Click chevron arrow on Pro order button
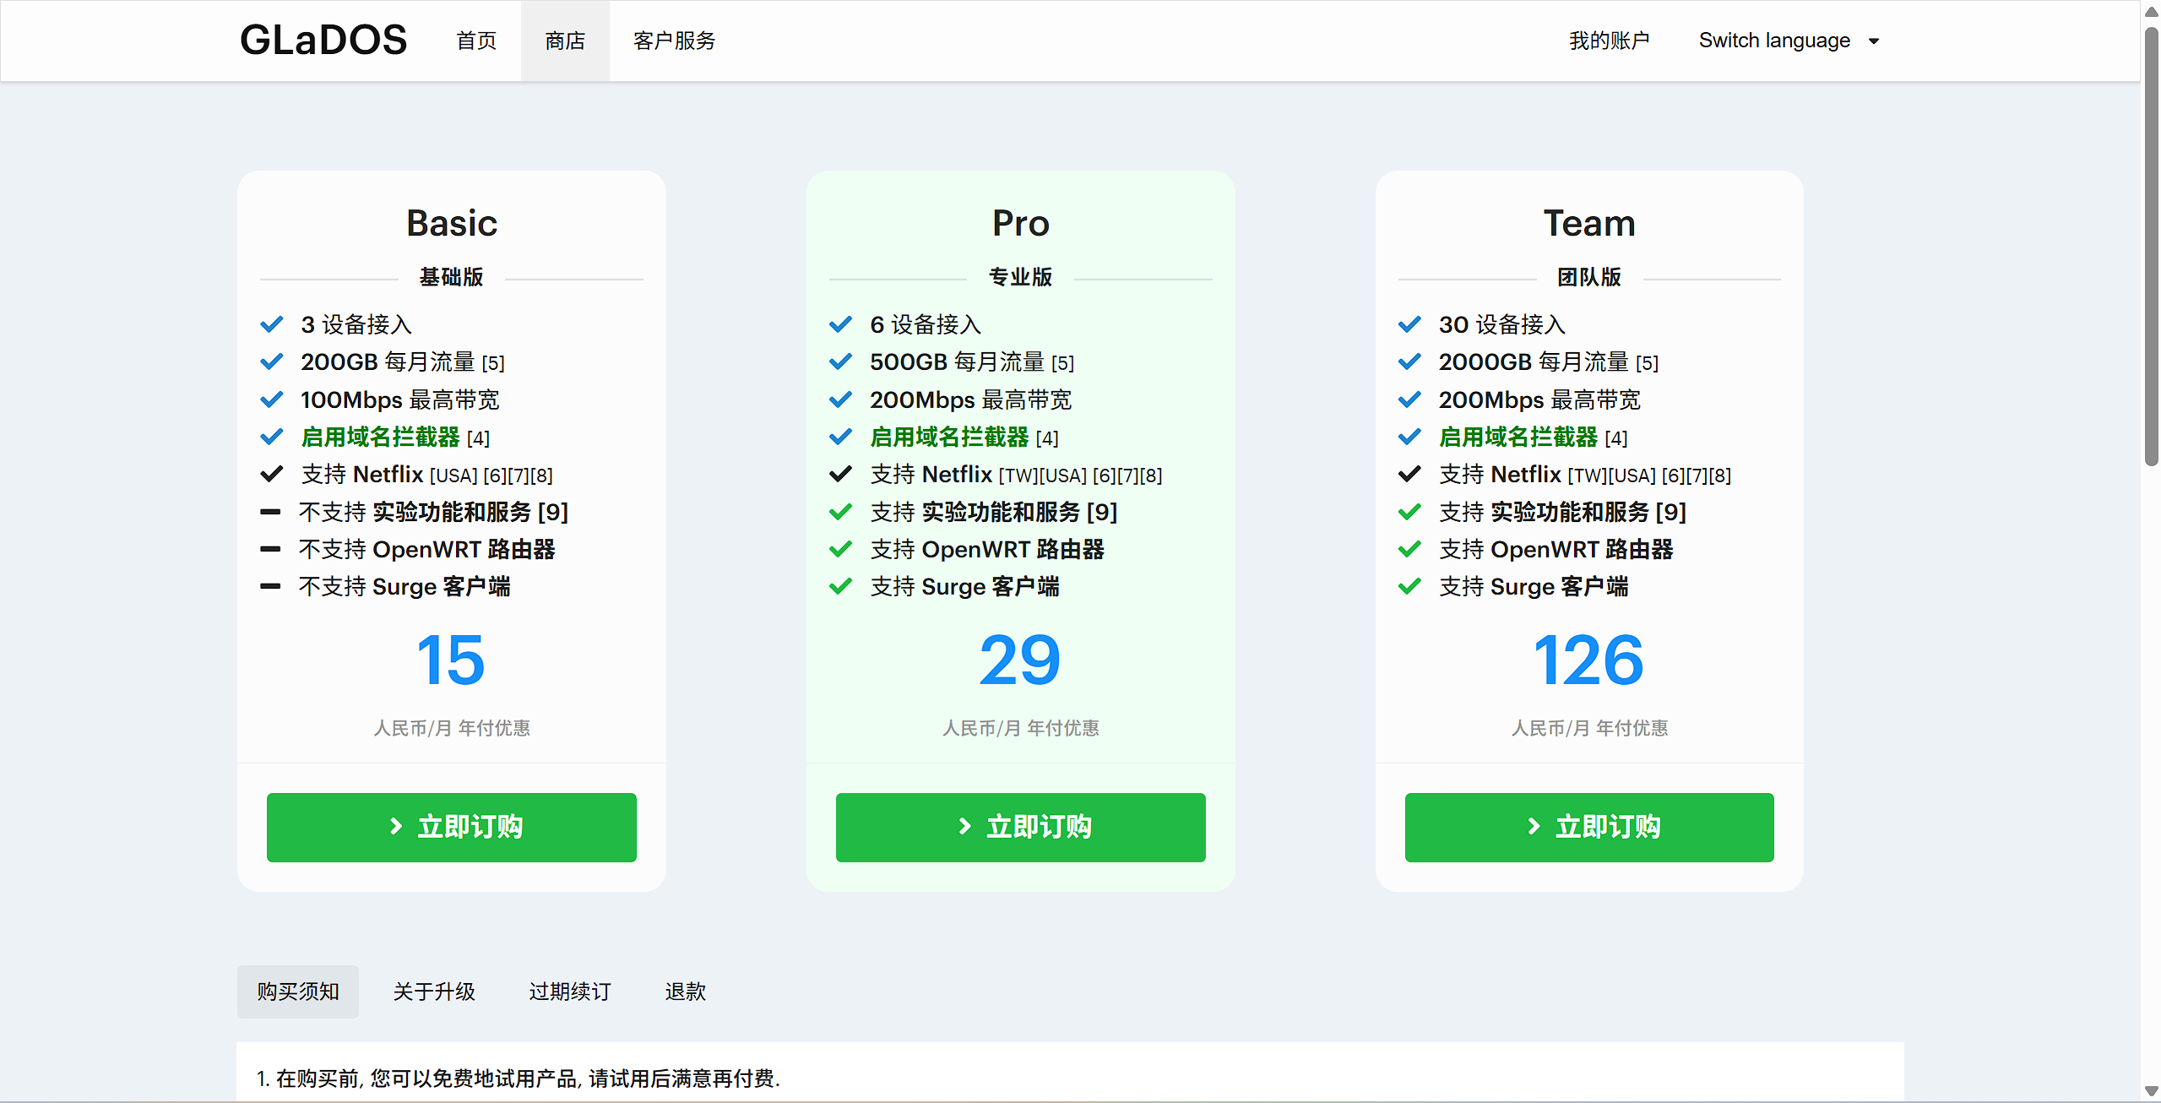This screenshot has height=1103, width=2161. (964, 826)
